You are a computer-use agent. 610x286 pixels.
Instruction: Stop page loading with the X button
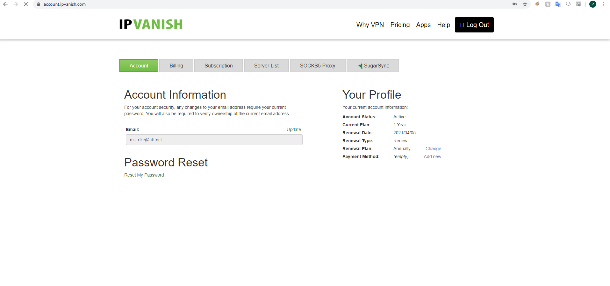click(x=26, y=4)
